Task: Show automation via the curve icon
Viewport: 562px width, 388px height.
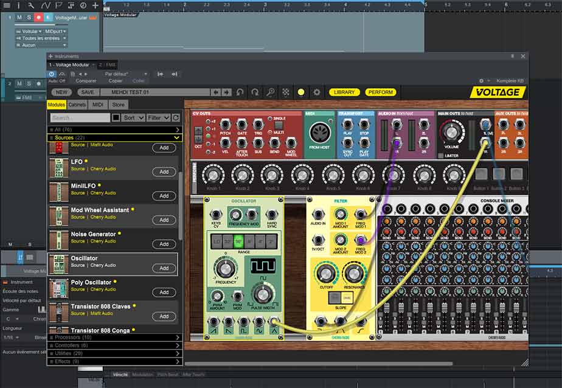Action: (x=46, y=5)
